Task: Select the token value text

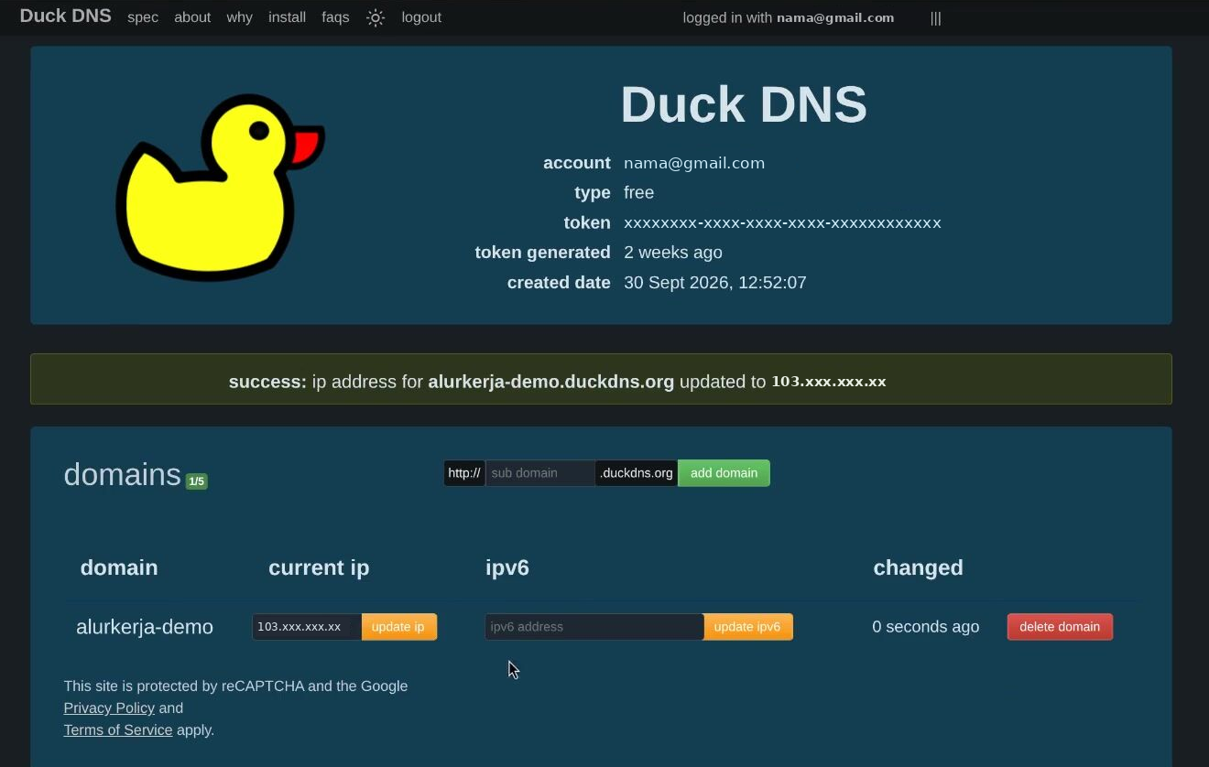Action: point(782,222)
